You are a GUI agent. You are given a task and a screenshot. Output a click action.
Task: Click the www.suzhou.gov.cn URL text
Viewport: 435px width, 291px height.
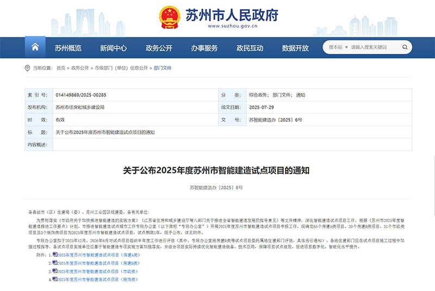pos(233,26)
